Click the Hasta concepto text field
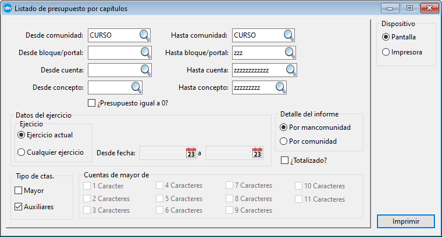Image resolution: width=442 pixels, height=237 pixels. pyautogui.click(x=252, y=87)
